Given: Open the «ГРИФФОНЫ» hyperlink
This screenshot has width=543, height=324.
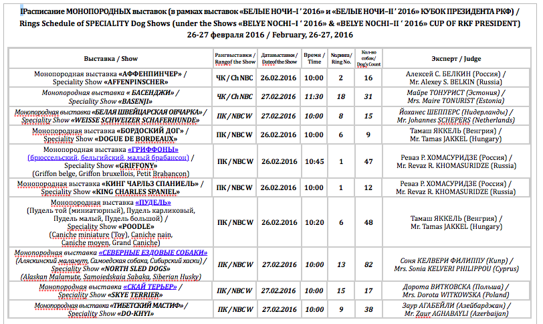Looking at the screenshot, I should pyautogui.click(x=156, y=149).
